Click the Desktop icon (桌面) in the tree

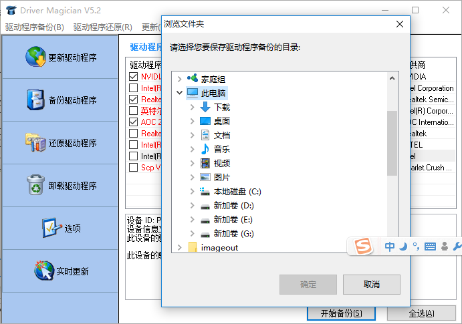(x=205, y=121)
